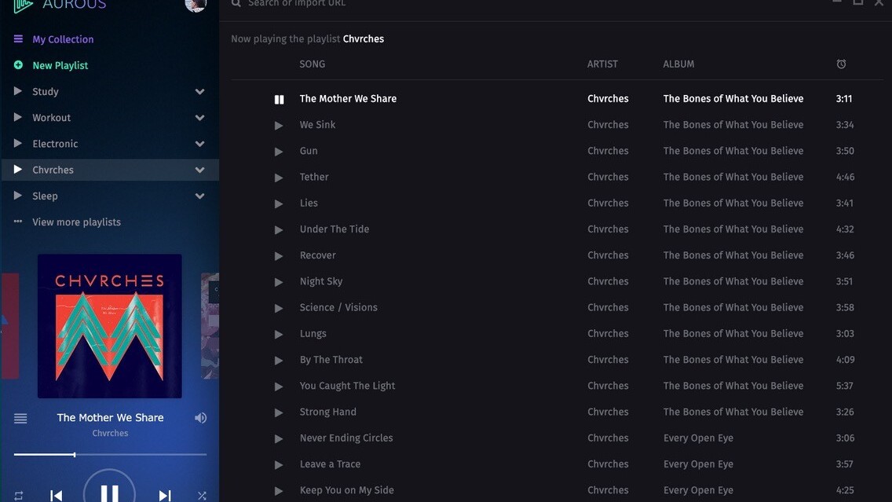Toggle shuffle playback mode
Screen dimensions: 892x502
pos(202,496)
